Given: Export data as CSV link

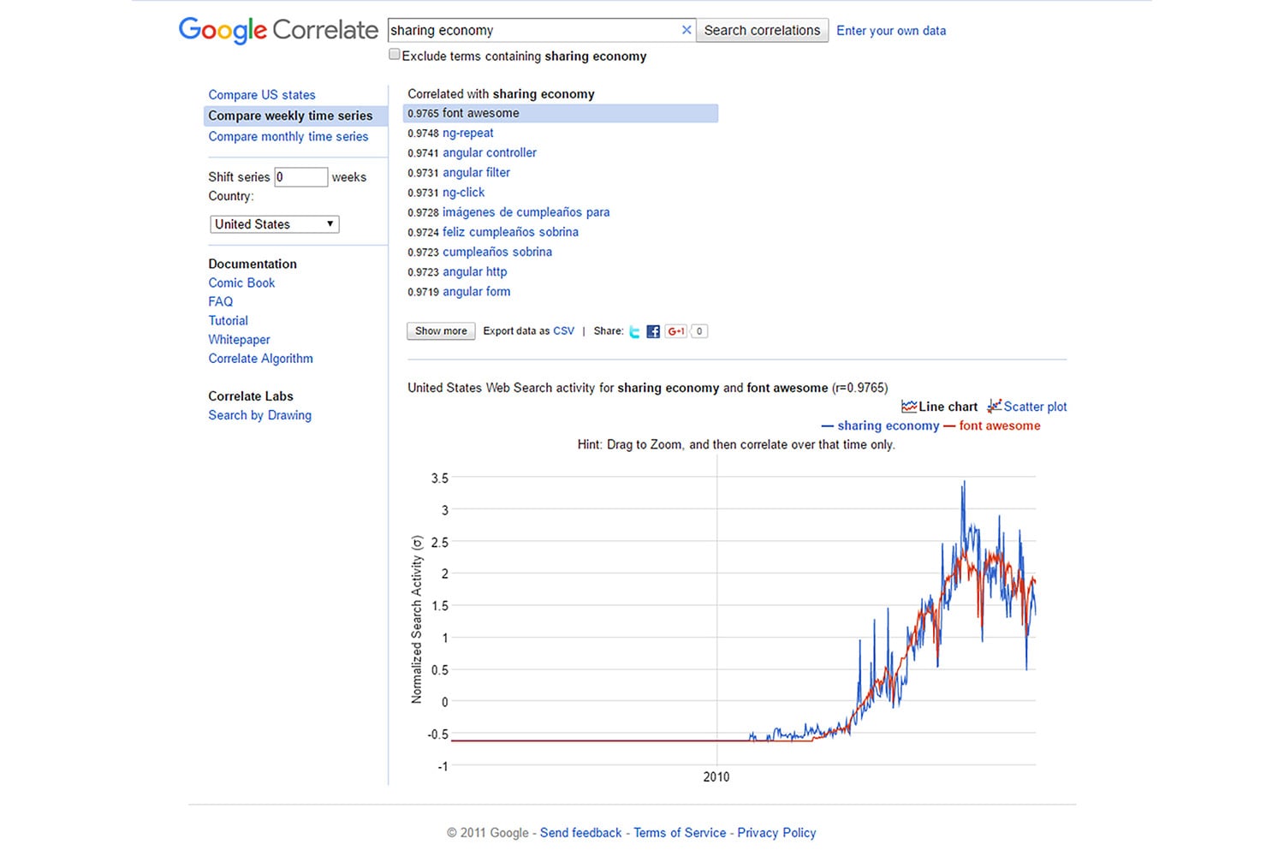Looking at the screenshot, I should tap(563, 331).
